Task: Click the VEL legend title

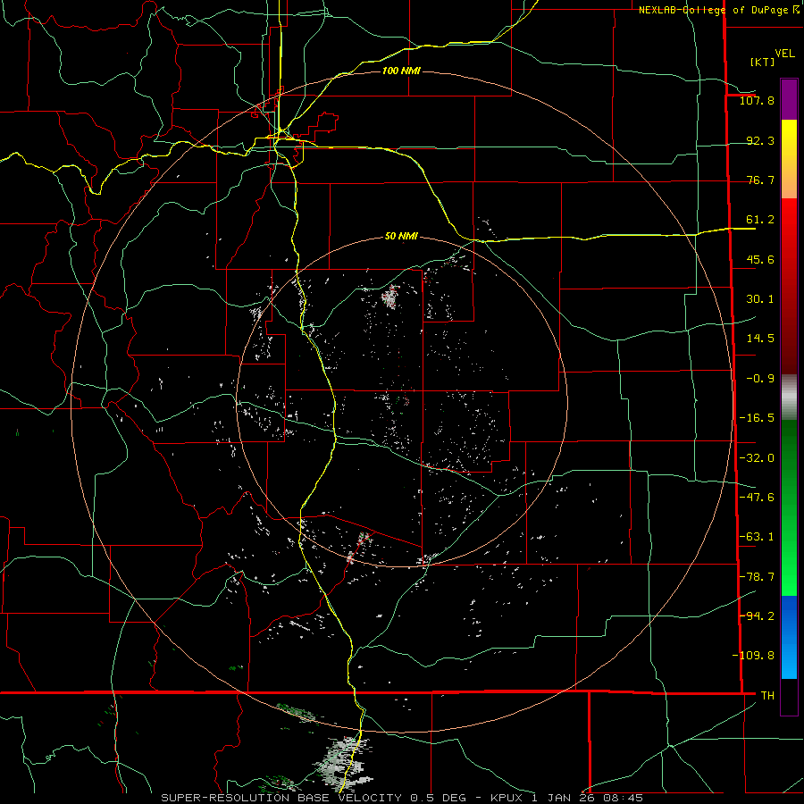Action: coord(785,54)
